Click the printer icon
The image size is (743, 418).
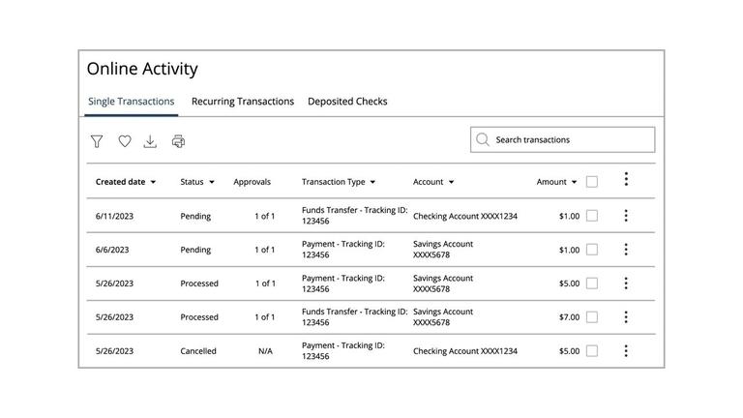[x=178, y=141]
